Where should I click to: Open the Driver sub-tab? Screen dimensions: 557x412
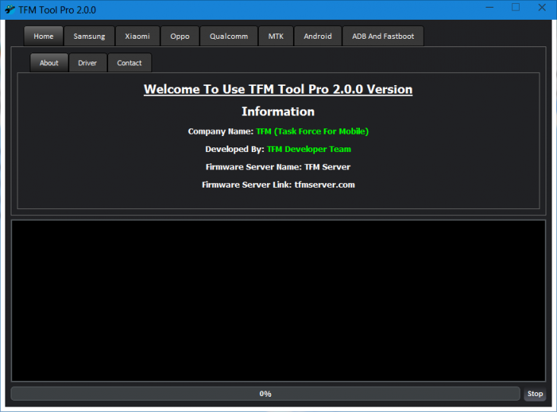[88, 63]
